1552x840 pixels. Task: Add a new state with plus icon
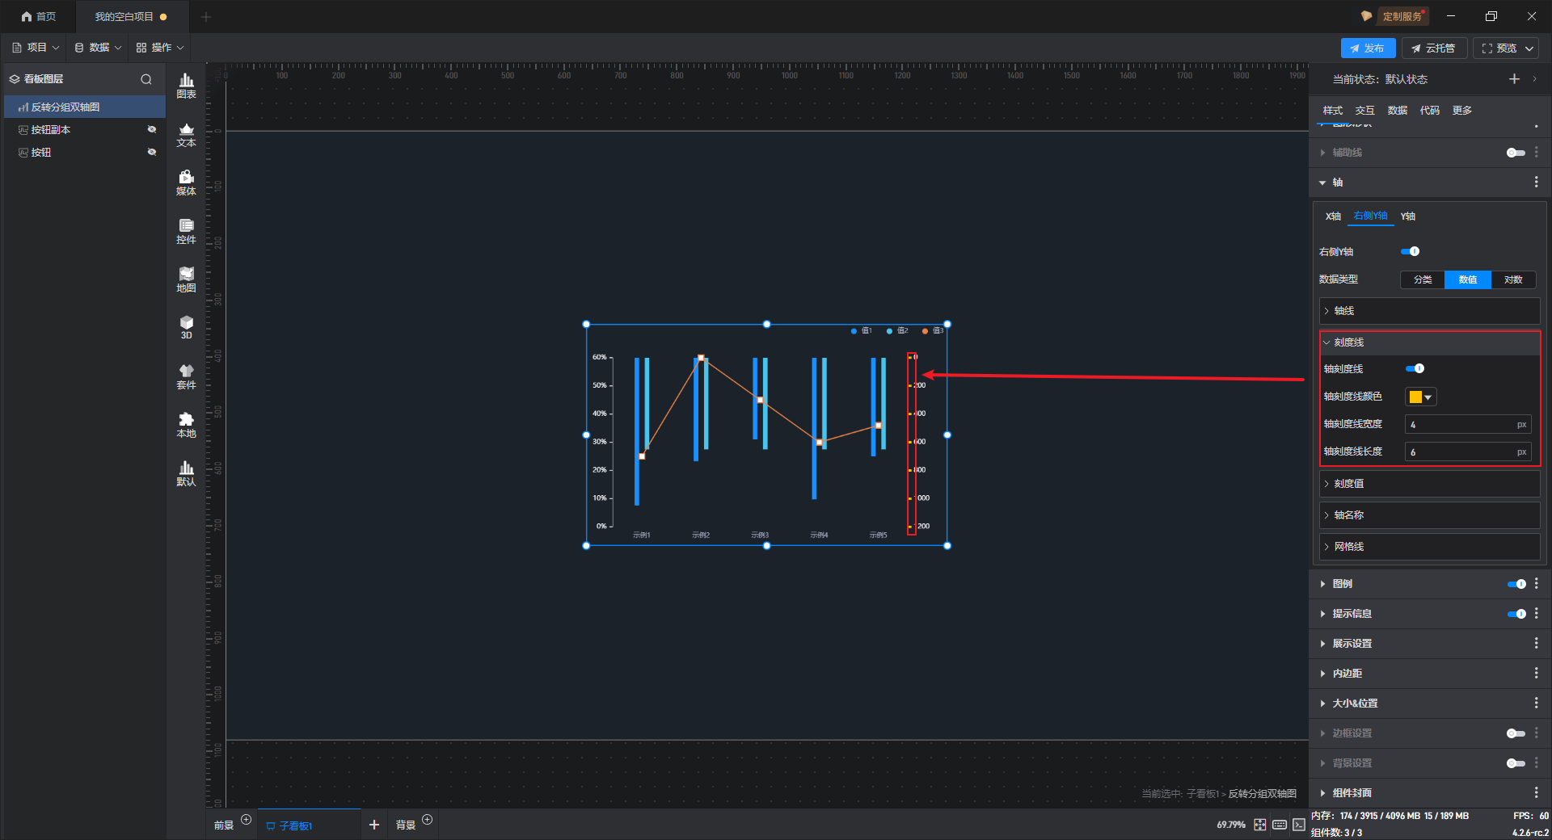tap(1514, 79)
